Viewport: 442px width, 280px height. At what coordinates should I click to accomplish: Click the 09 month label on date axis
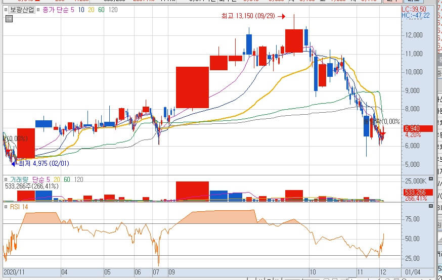(171, 272)
